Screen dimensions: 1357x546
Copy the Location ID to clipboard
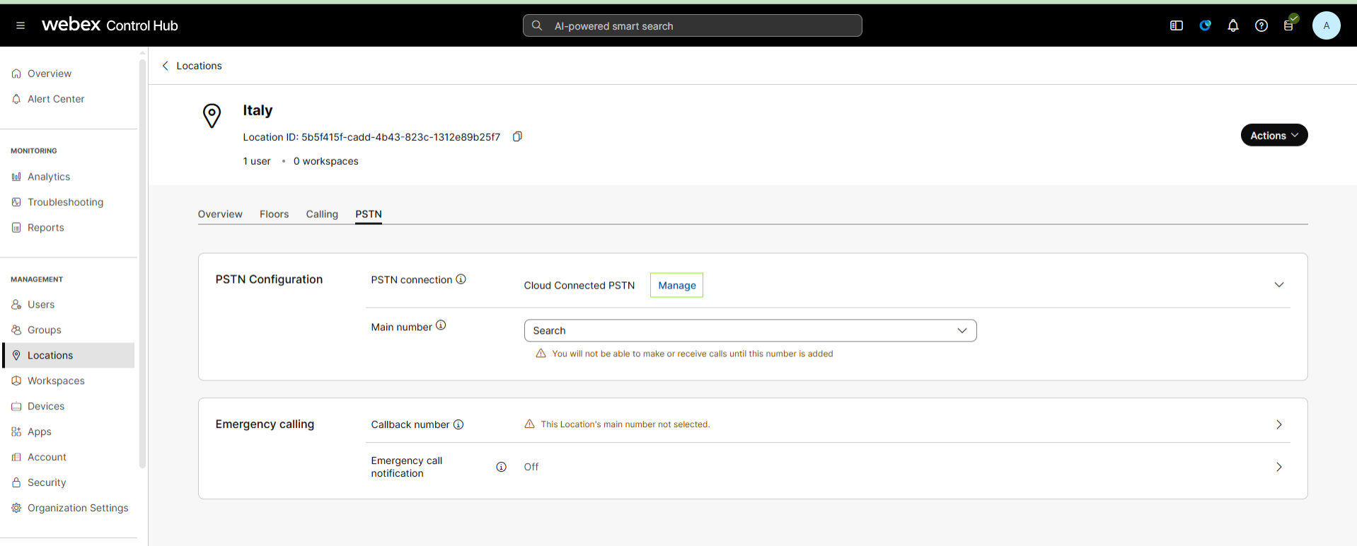pos(517,136)
